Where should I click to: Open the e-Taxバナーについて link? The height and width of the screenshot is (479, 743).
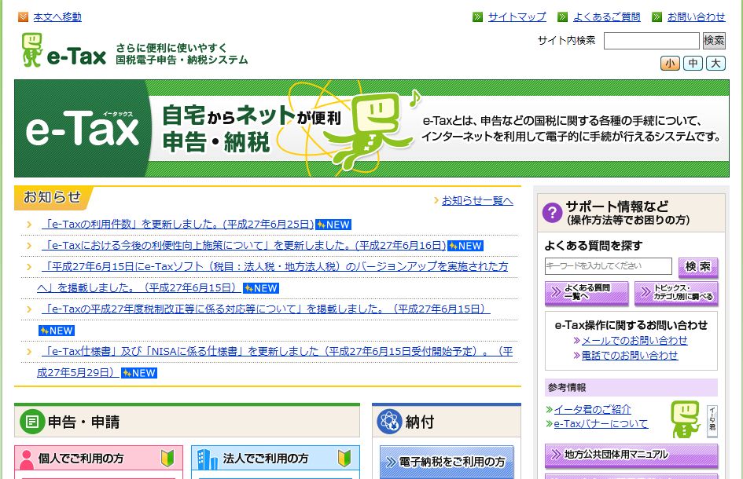601,423
